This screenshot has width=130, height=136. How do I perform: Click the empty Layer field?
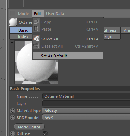pyautogui.click(x=86, y=103)
